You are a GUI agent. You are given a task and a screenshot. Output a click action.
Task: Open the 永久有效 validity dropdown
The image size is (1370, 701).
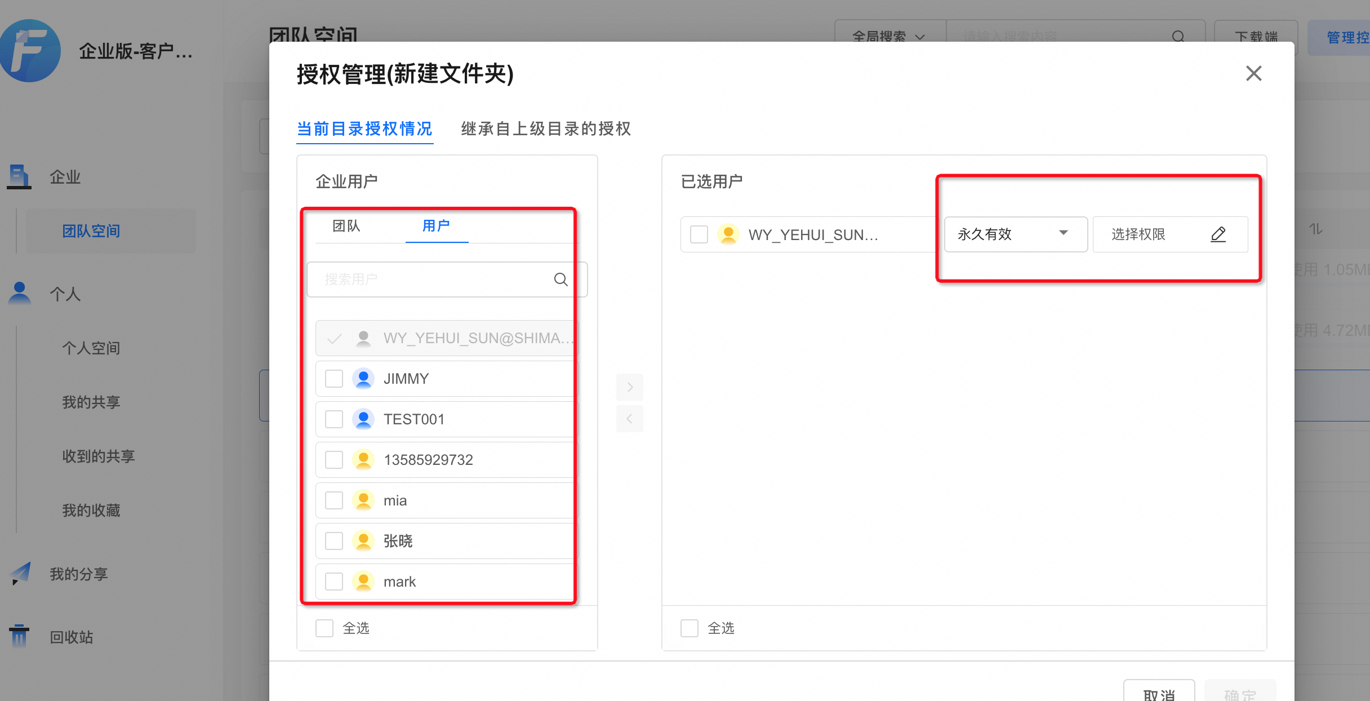1015,234
